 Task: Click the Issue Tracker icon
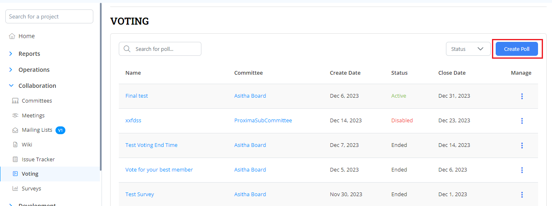pyautogui.click(x=15, y=160)
